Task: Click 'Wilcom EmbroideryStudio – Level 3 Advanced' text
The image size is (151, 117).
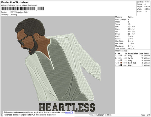Action: pyautogui.click(x=19, y=5)
